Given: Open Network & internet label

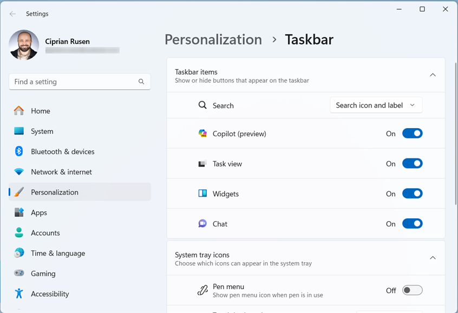Looking at the screenshot, I should [61, 172].
